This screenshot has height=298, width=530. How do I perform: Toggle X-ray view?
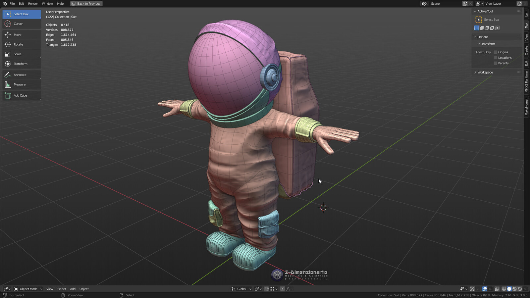(x=497, y=289)
